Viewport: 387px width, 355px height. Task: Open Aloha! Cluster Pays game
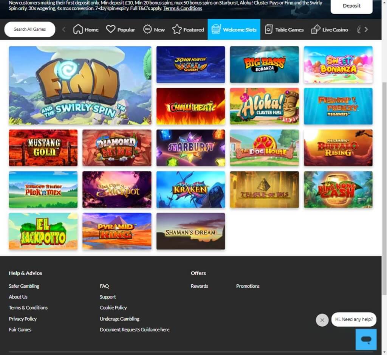coord(264,106)
